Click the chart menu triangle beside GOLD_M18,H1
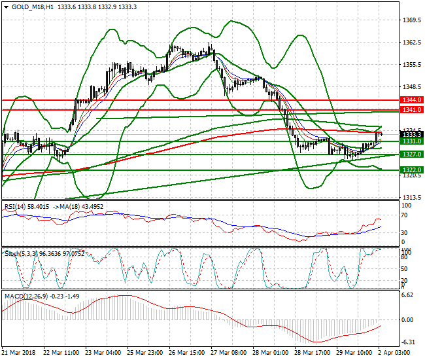Image resolution: width=425 pixels, height=360 pixels. tap(7, 7)
